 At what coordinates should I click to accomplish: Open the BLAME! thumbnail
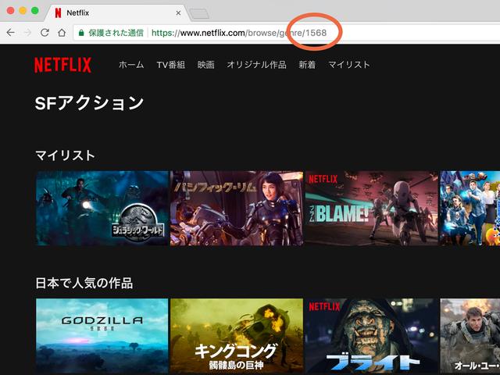pyautogui.click(x=372, y=209)
